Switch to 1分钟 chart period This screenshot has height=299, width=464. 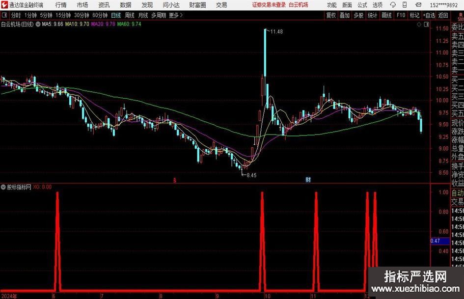click(30, 15)
